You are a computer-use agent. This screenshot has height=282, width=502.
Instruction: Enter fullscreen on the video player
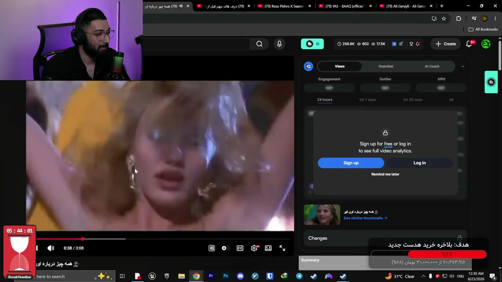(x=282, y=248)
